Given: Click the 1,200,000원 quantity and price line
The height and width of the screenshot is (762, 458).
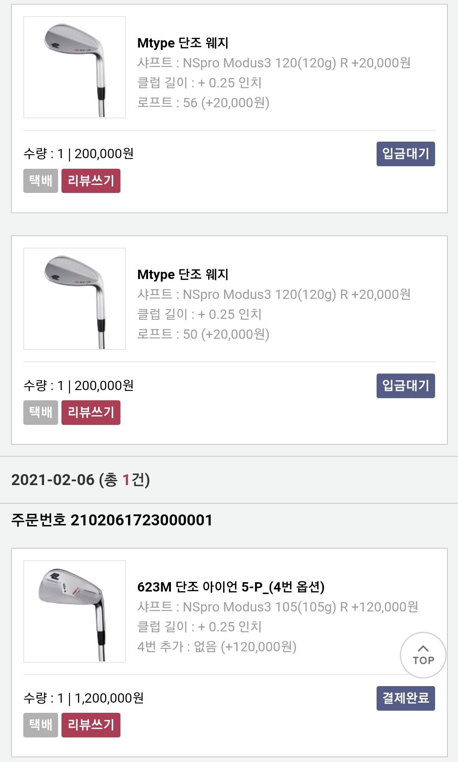Looking at the screenshot, I should [x=84, y=698].
